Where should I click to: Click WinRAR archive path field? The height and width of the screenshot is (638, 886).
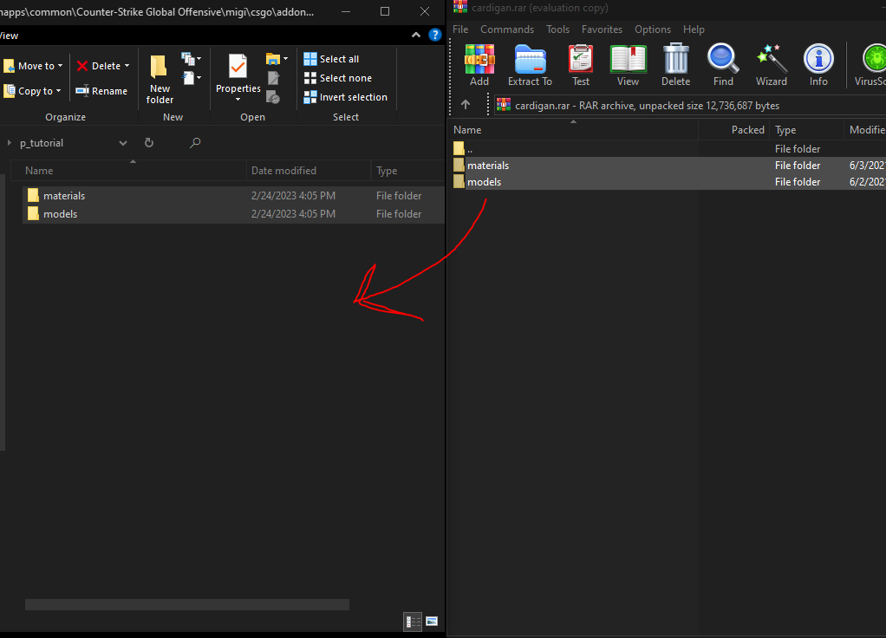[690, 105]
